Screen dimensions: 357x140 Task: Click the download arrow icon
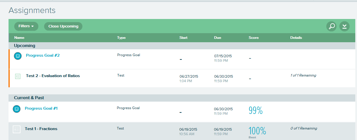tap(344, 26)
